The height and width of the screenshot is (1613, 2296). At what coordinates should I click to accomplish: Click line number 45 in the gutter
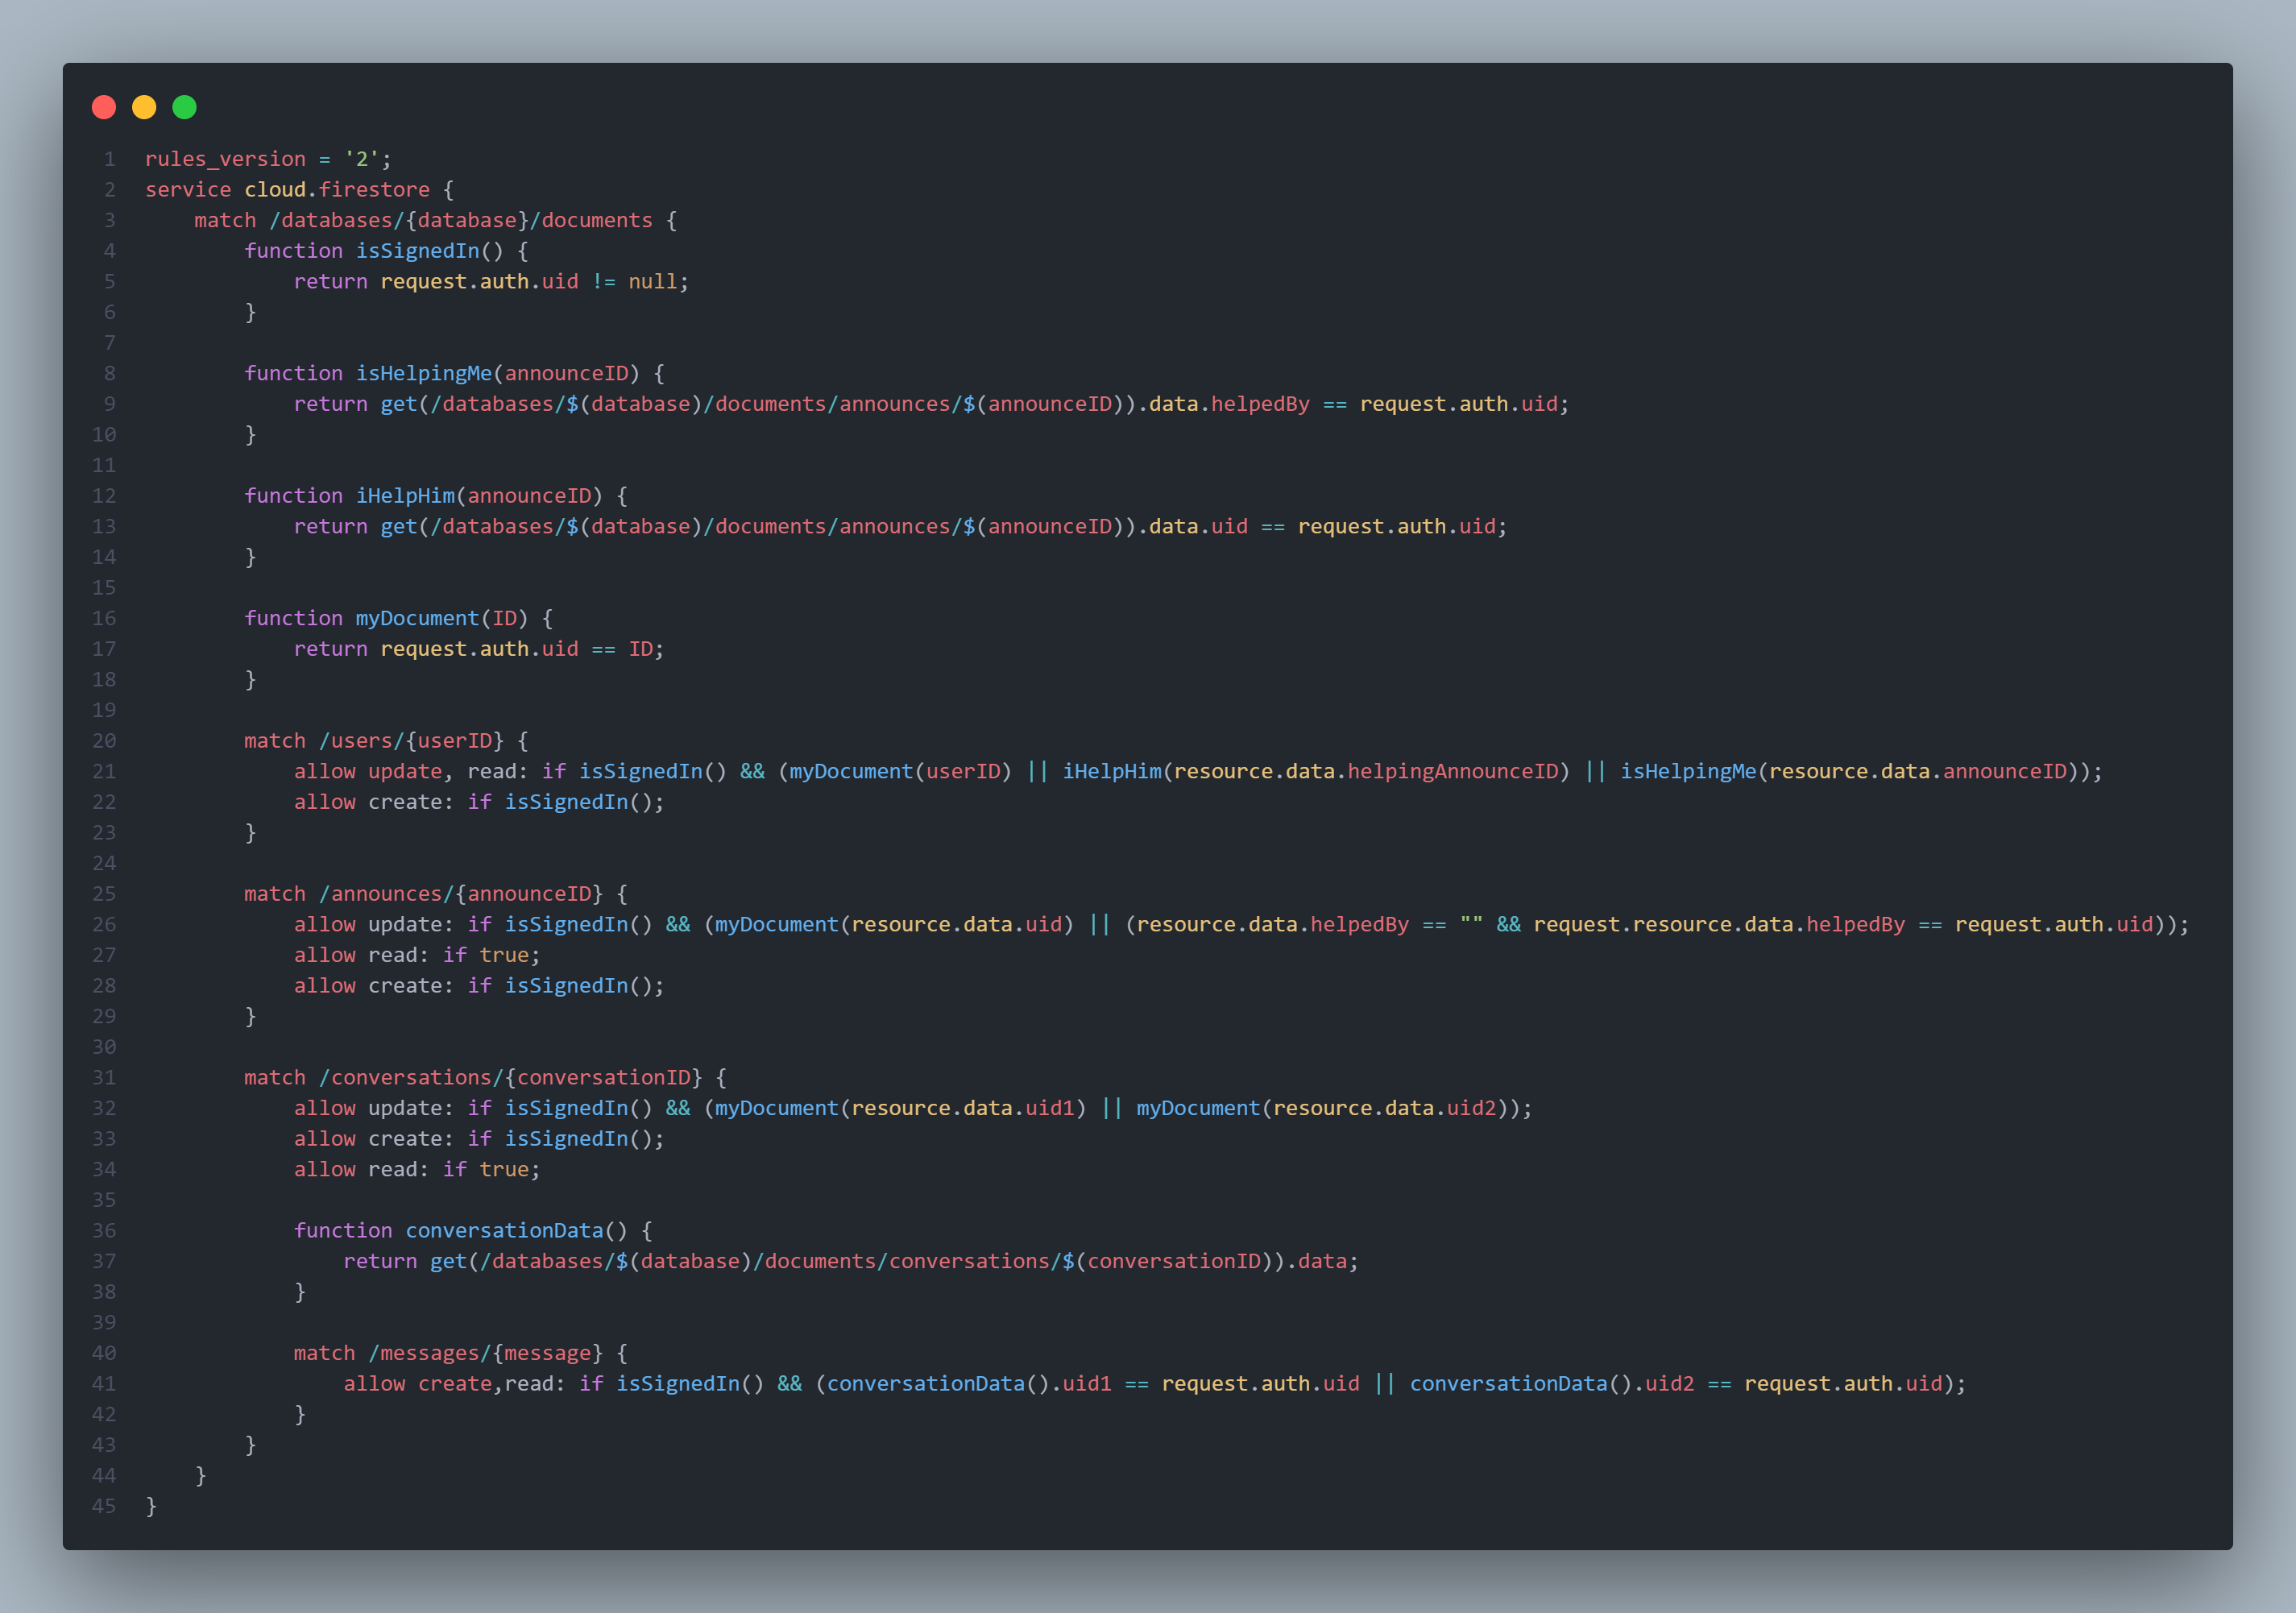[104, 1505]
